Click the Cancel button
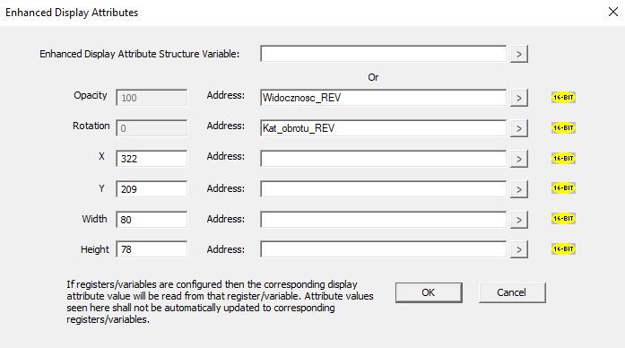The image size is (625, 348). tap(512, 292)
